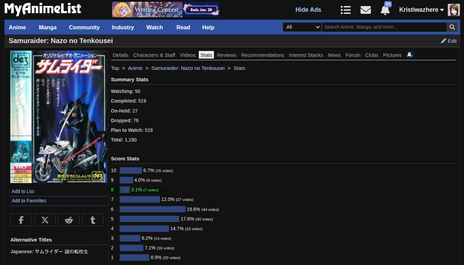Open the Manga menu
The height and width of the screenshot is (265, 464).
[x=48, y=27]
